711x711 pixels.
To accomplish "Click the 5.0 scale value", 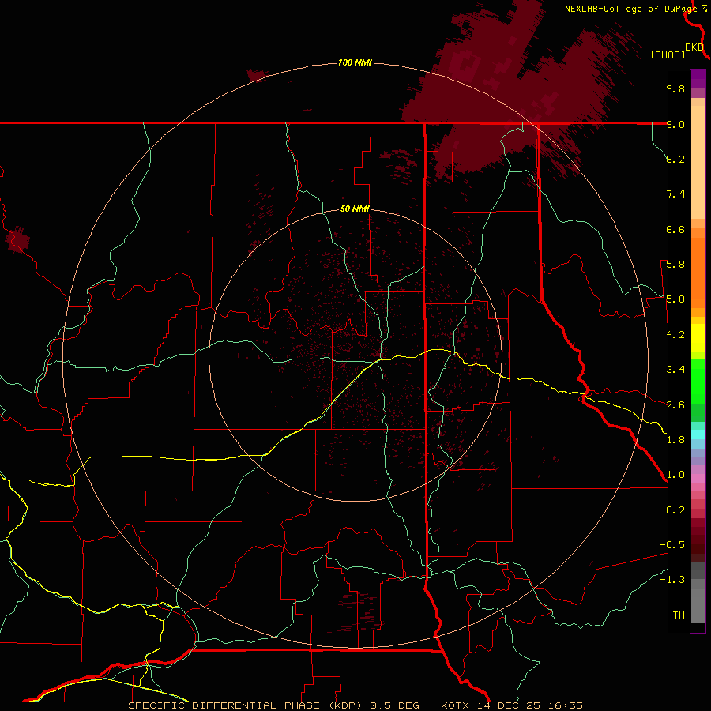I will coord(675,299).
